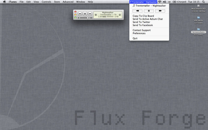Click the Trentemøller – Nightwalker title in dropdown
This screenshot has width=208, height=130.
click(x=149, y=6)
